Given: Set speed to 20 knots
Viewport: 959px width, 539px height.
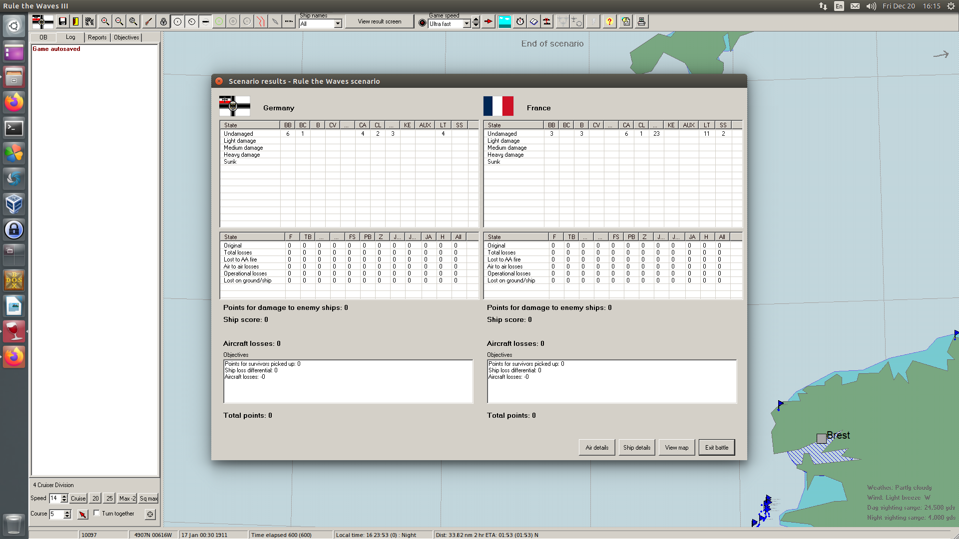Looking at the screenshot, I should click(95, 498).
